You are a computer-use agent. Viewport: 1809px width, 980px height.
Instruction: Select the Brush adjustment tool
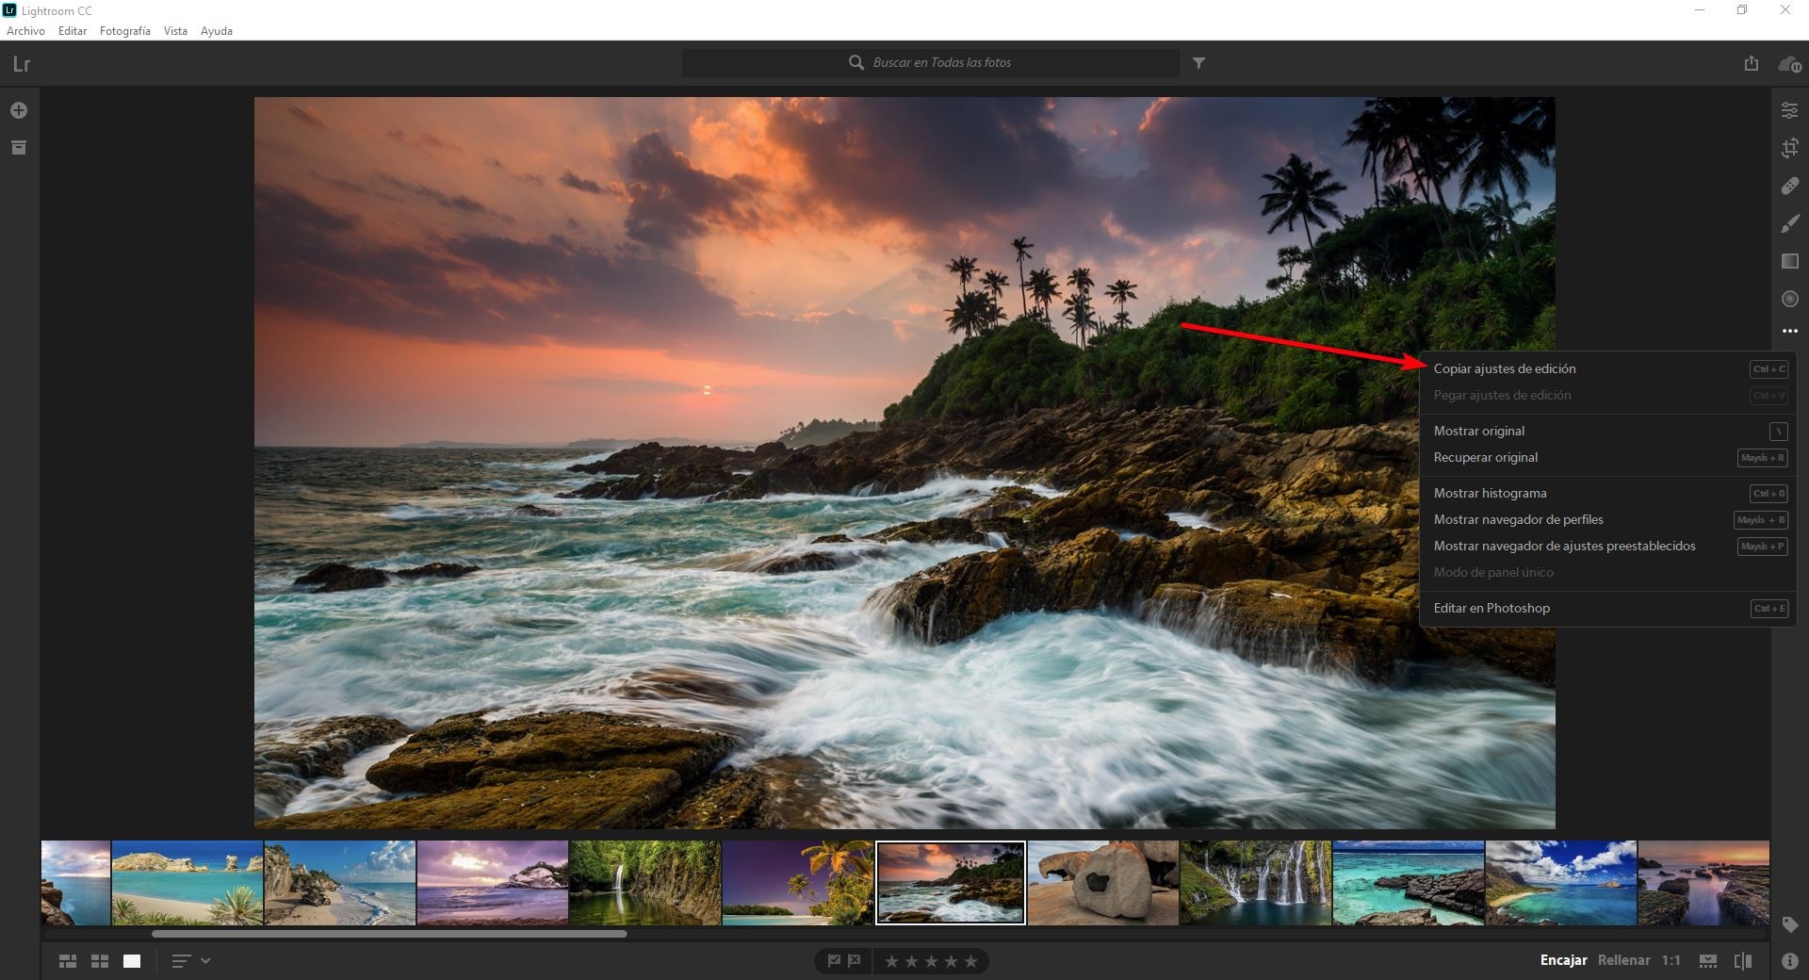coord(1789,224)
